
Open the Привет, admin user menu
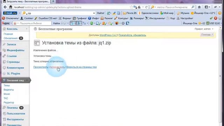pos(204,29)
